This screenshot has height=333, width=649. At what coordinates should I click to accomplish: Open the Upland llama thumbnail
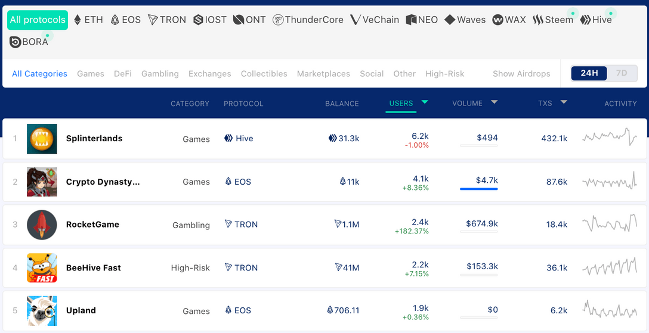click(42, 311)
